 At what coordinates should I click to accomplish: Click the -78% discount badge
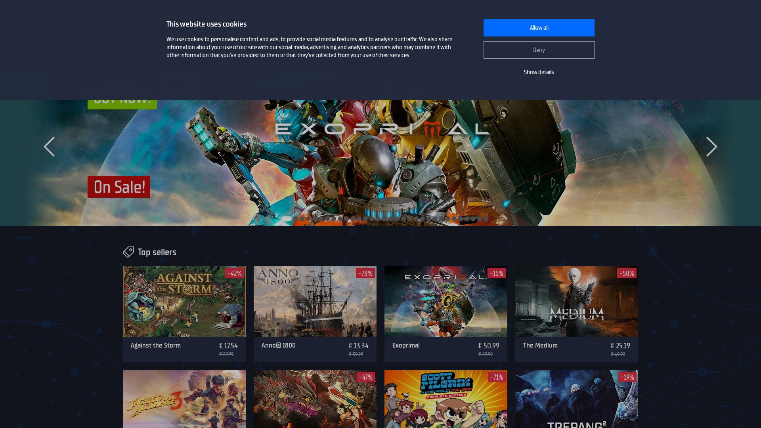(365, 273)
